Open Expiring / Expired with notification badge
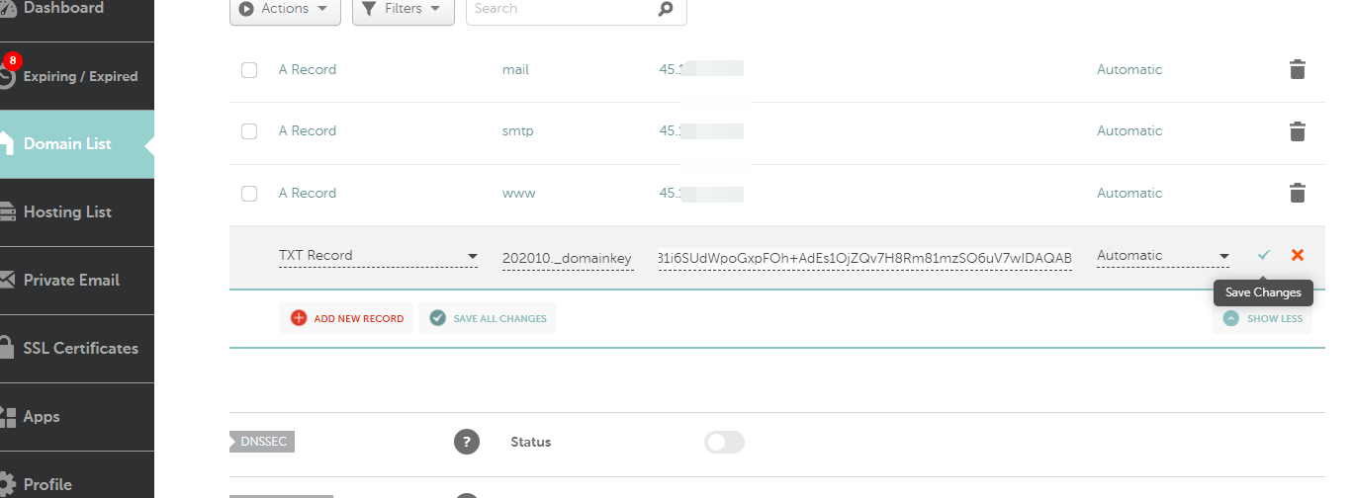The width and height of the screenshot is (1354, 498). tap(77, 76)
